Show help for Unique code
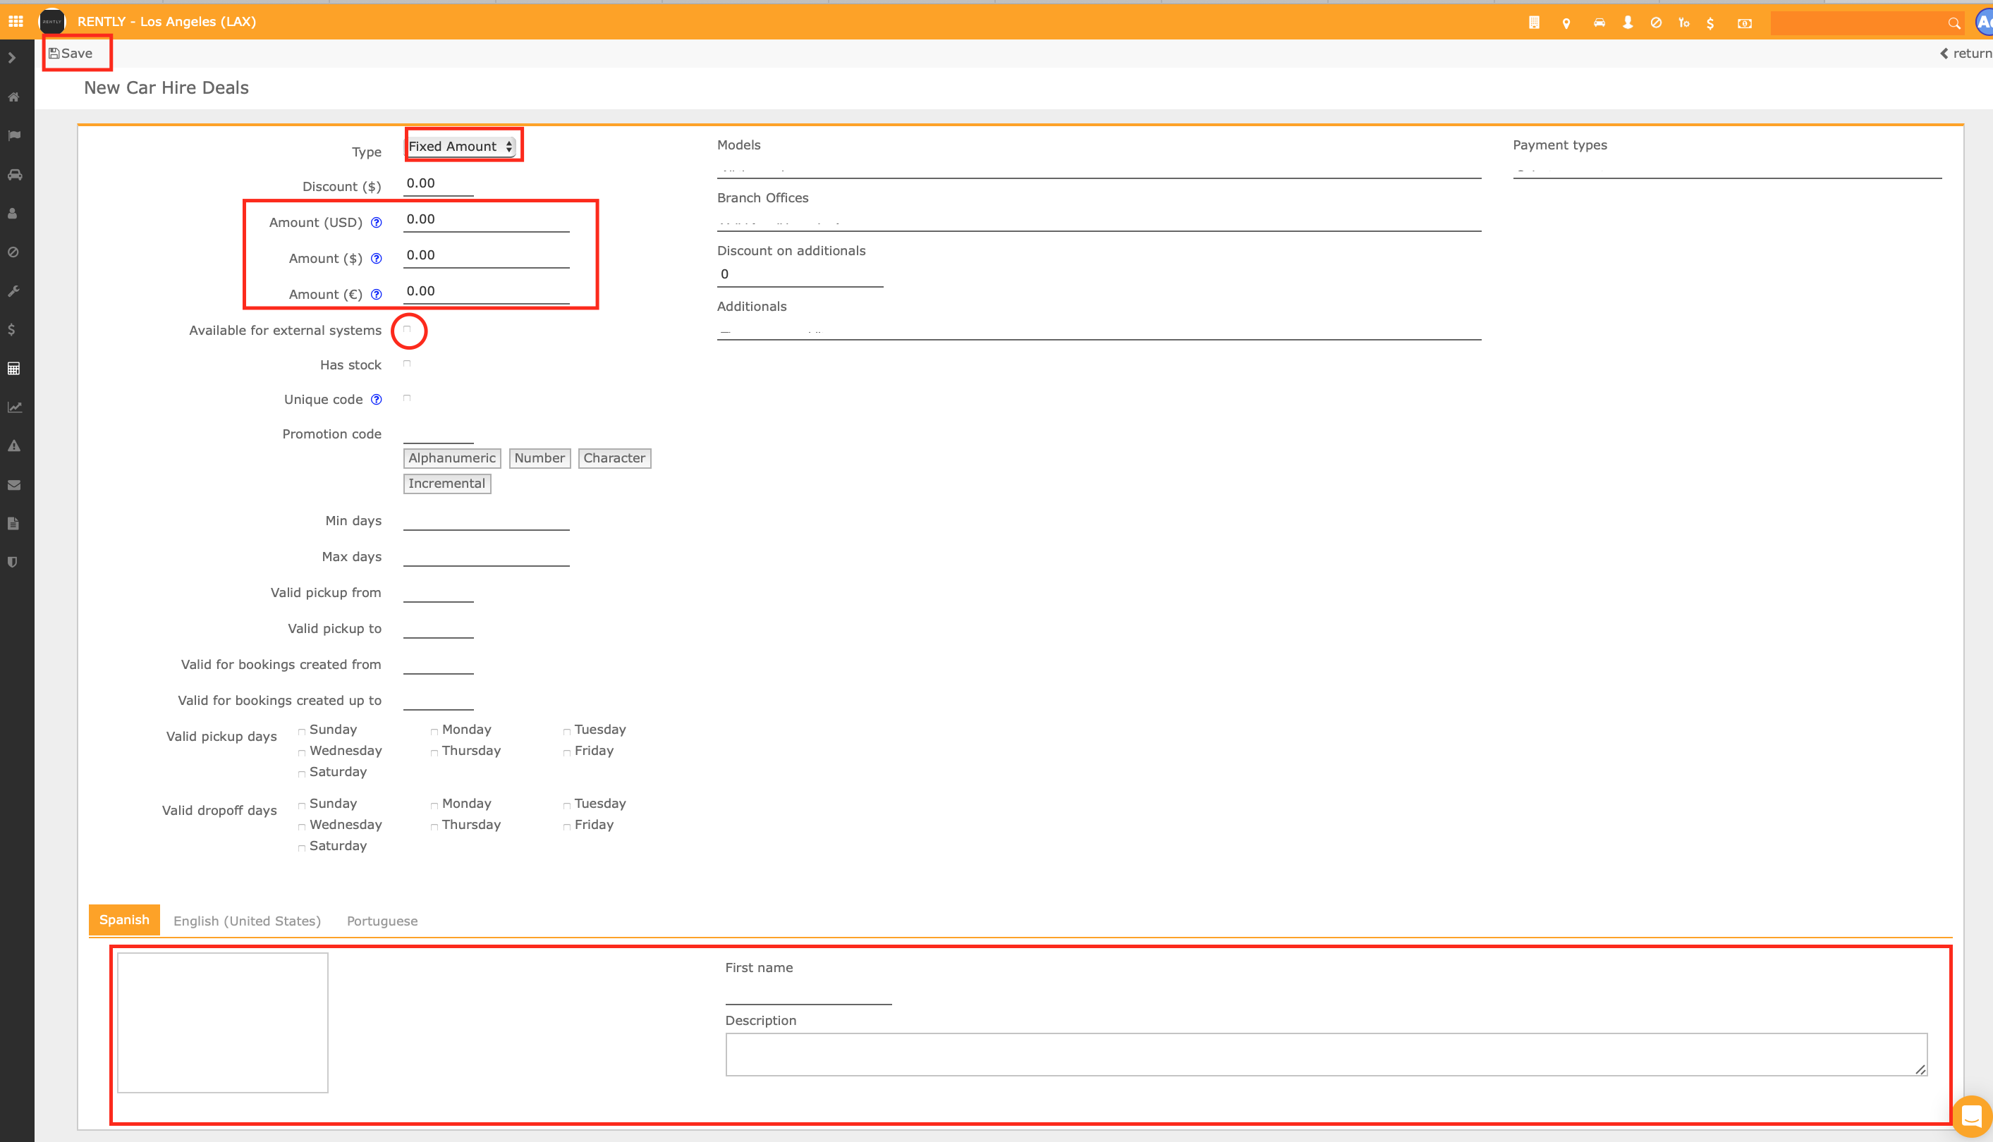The width and height of the screenshot is (1993, 1142). tap(377, 400)
